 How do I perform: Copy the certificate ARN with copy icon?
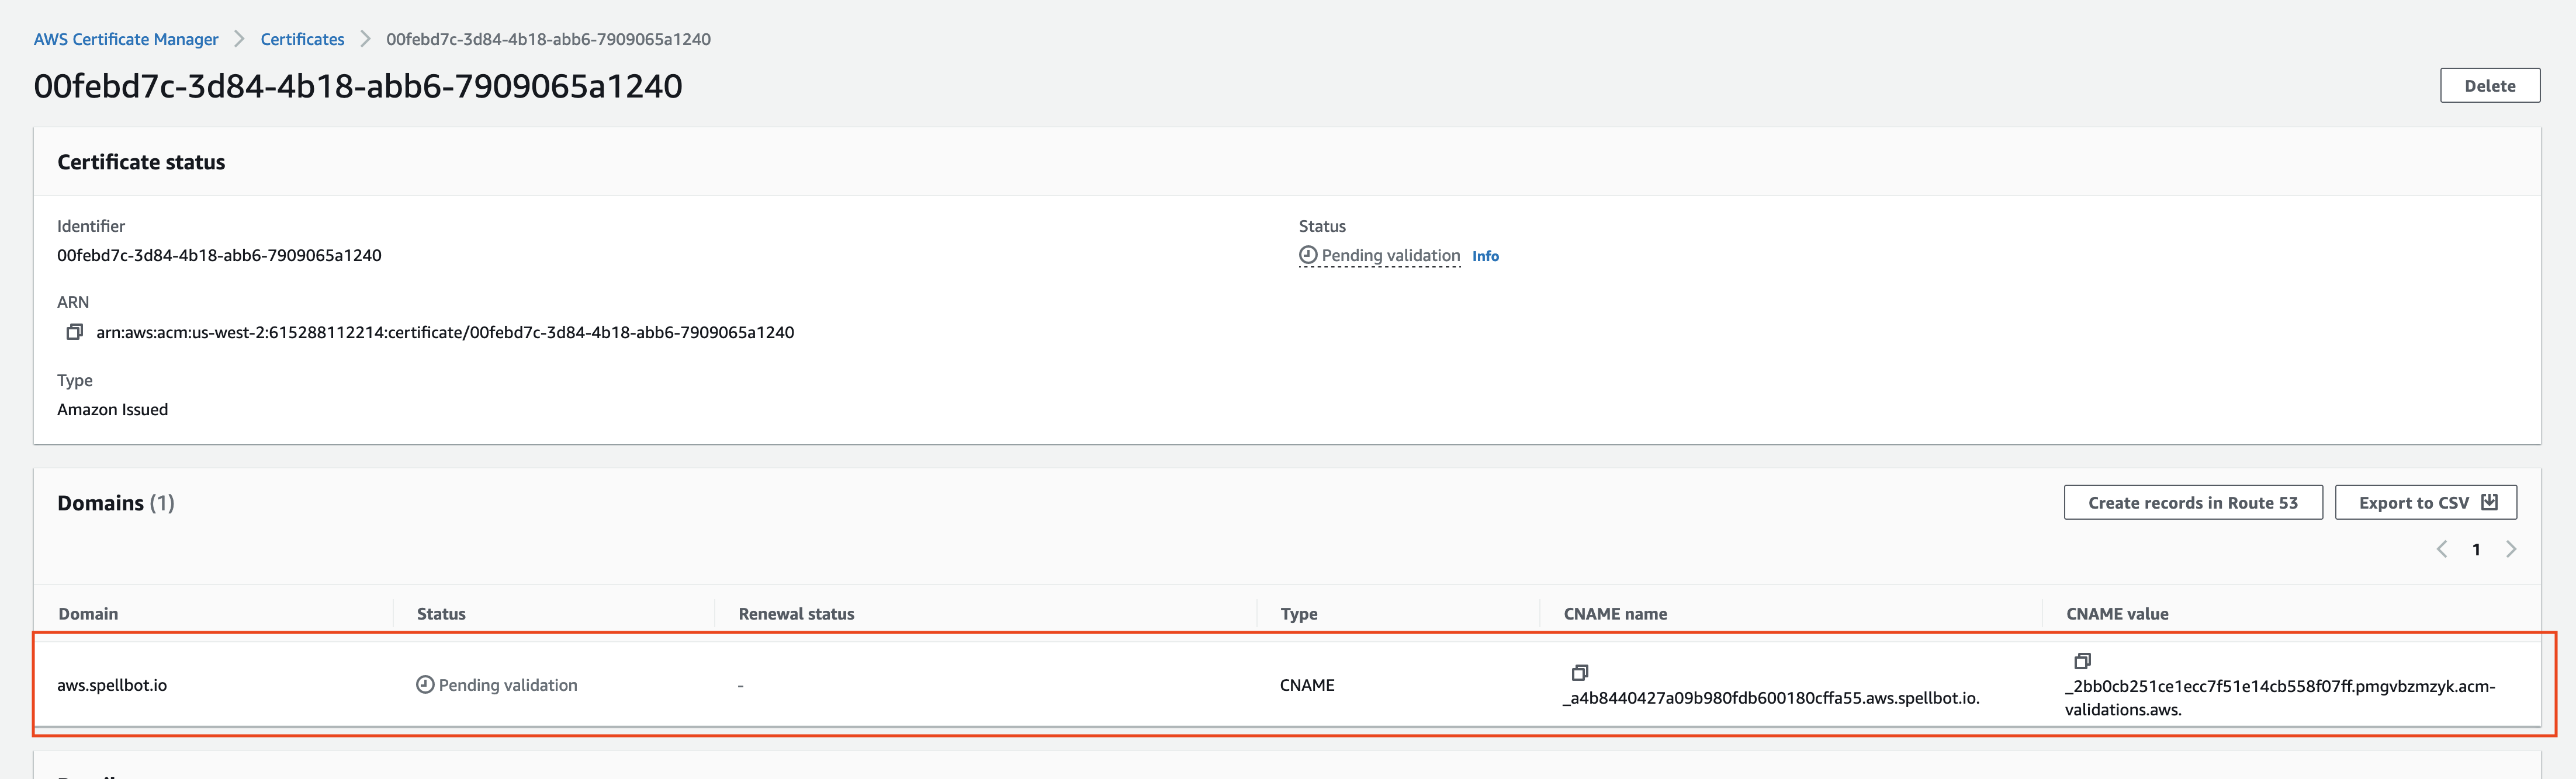74,332
